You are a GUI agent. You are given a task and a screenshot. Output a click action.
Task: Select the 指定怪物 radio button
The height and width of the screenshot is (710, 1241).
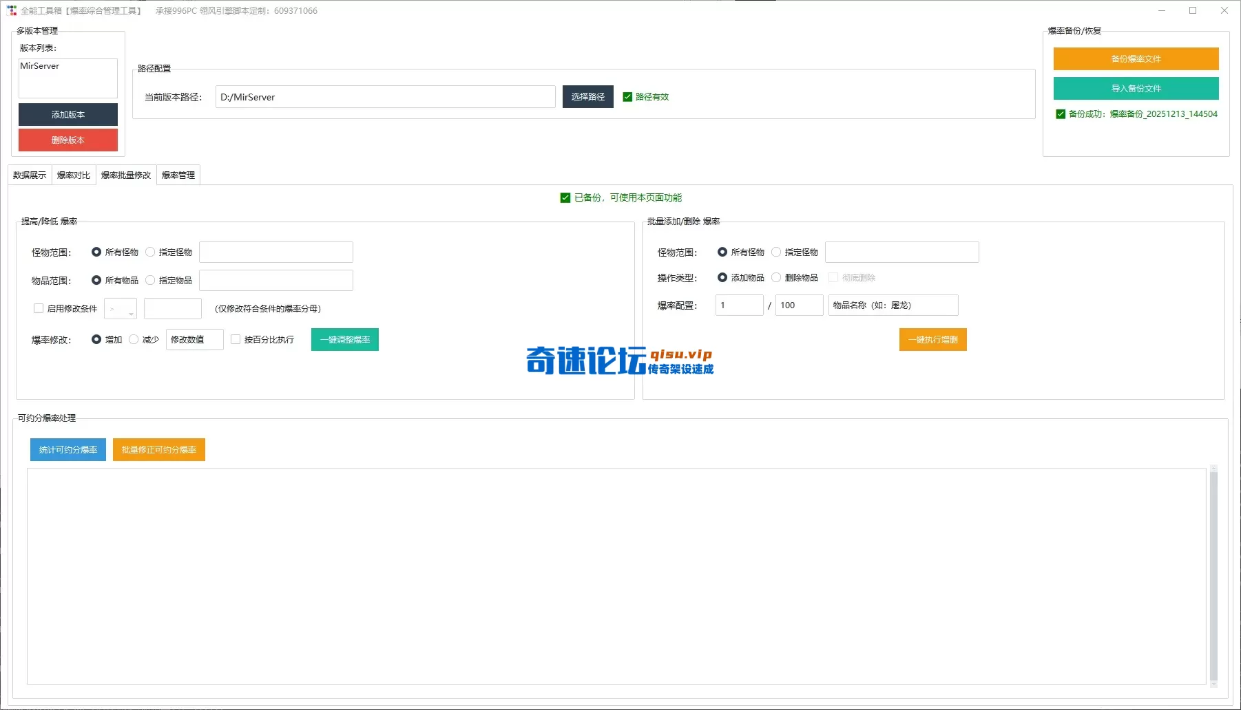[x=150, y=252]
